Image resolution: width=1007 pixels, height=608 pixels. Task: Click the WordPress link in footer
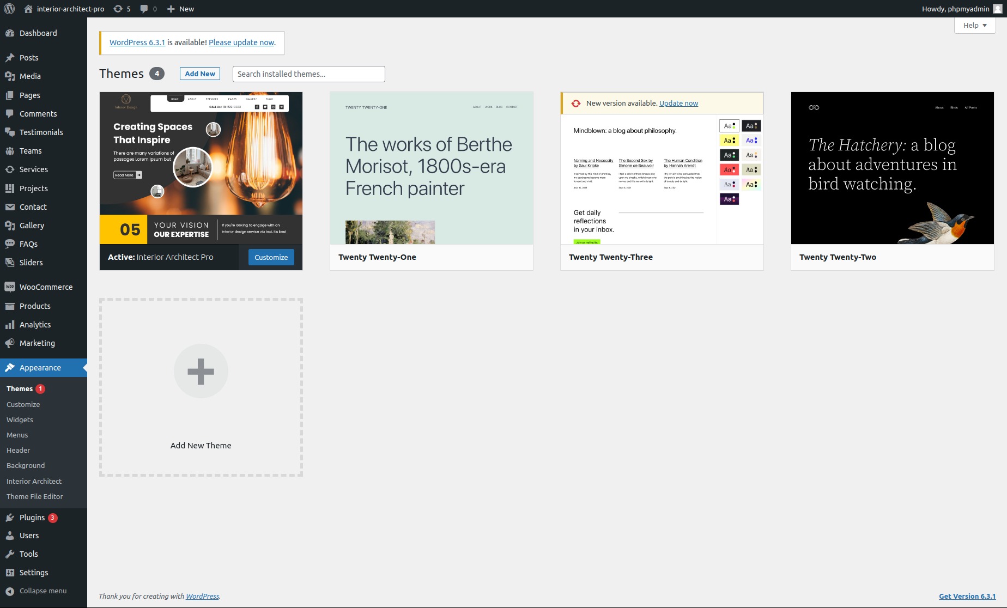203,596
